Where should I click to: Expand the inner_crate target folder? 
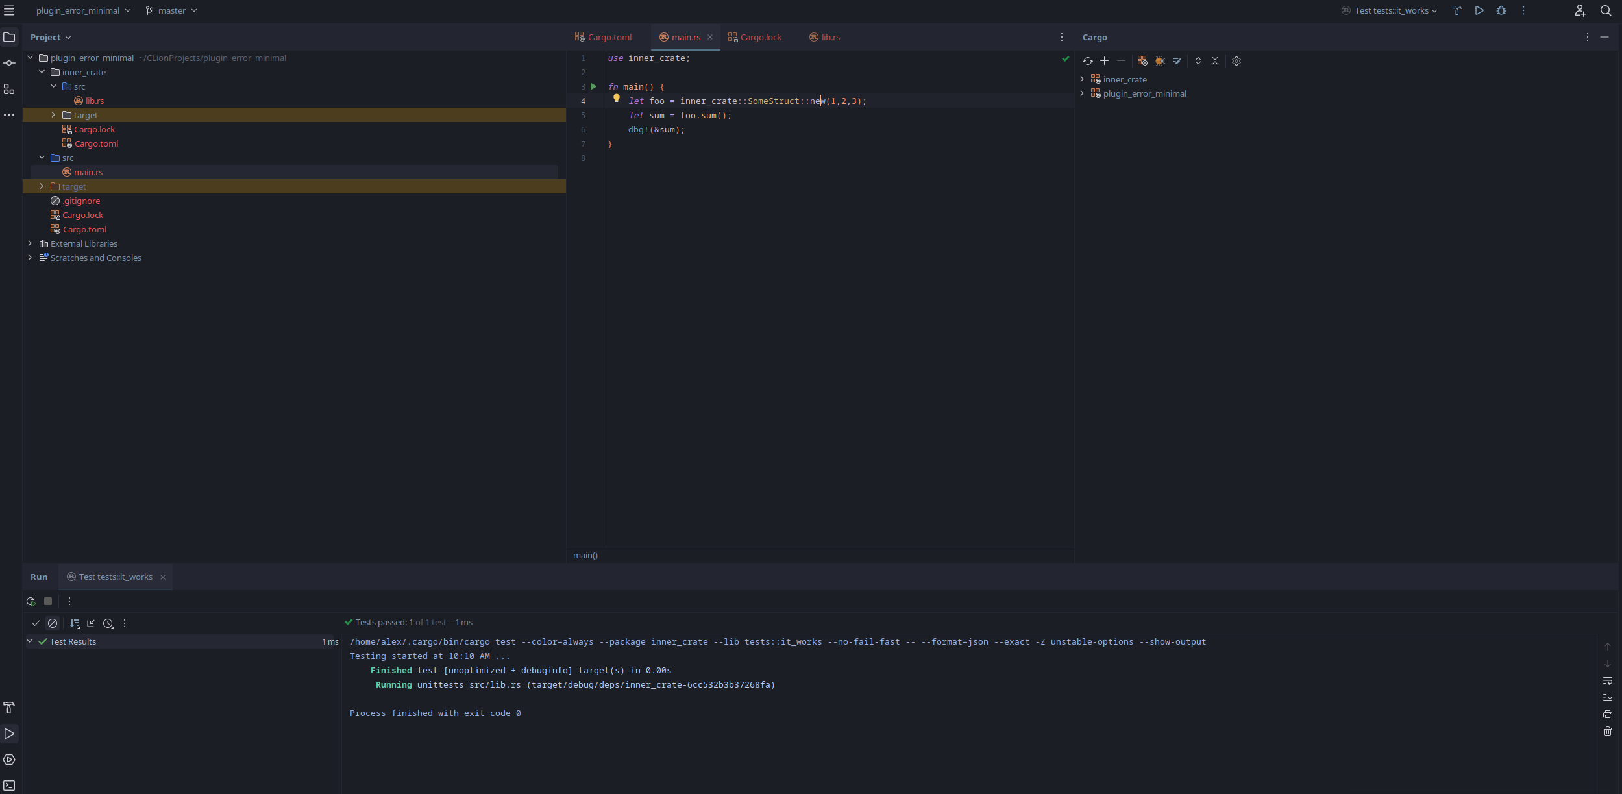tap(54, 115)
